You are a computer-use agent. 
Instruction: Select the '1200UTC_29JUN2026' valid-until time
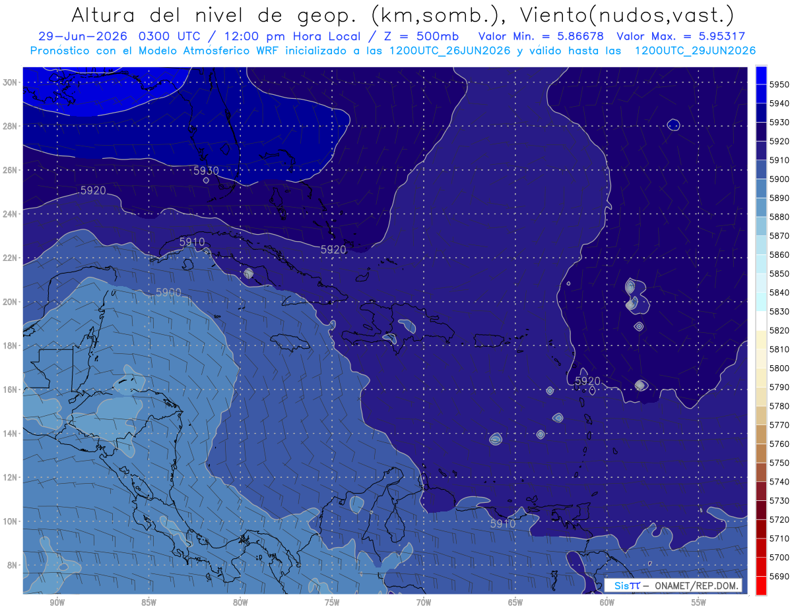695,51
